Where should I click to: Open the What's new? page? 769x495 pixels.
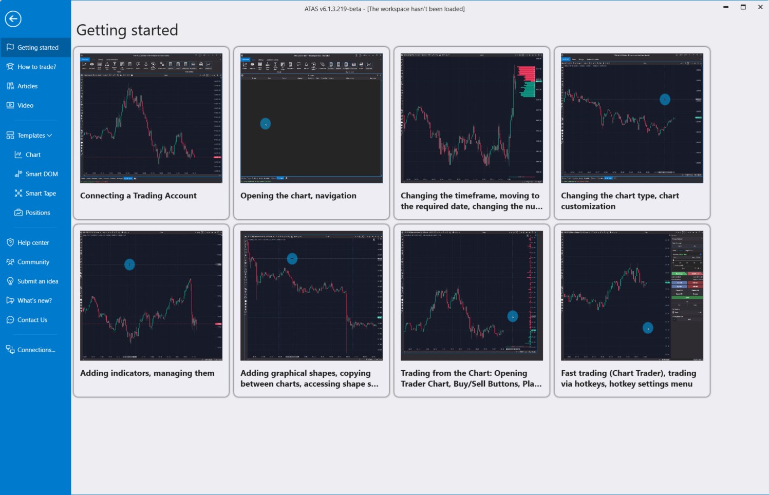[34, 300]
